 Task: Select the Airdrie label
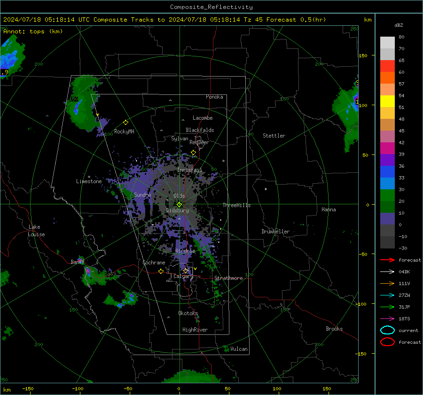pyautogui.click(x=185, y=251)
